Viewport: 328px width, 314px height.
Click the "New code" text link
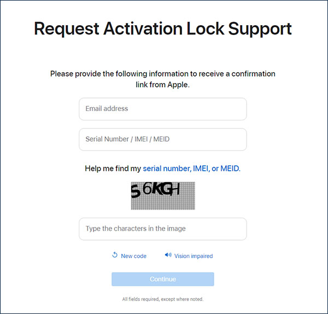(133, 256)
